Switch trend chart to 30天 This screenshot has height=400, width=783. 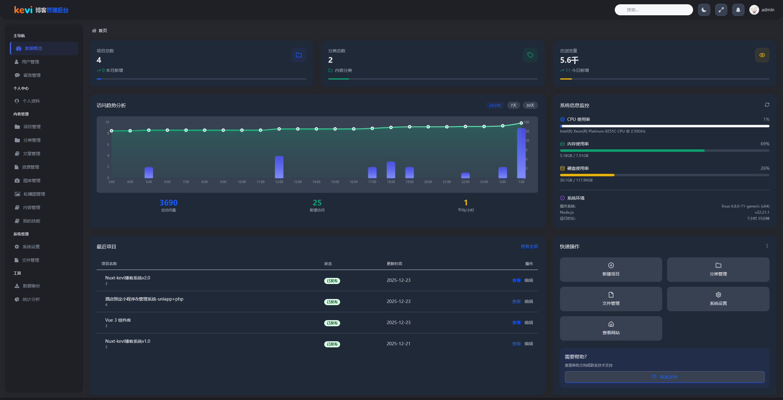pos(530,105)
